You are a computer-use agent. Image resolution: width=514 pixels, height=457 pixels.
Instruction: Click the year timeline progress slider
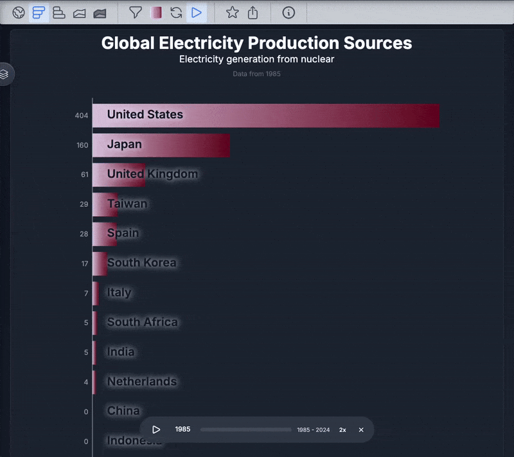245,429
